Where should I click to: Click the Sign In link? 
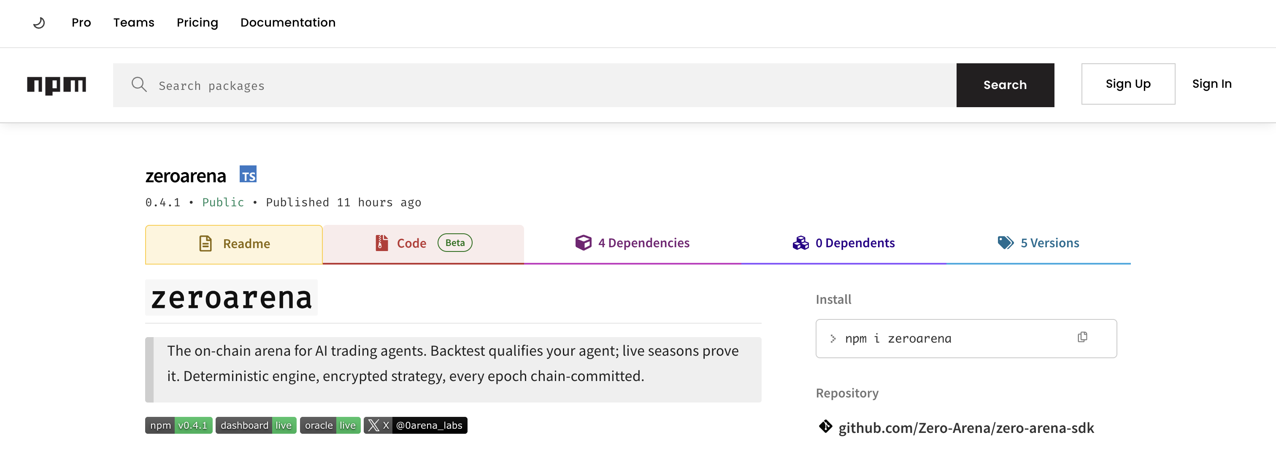(1211, 84)
